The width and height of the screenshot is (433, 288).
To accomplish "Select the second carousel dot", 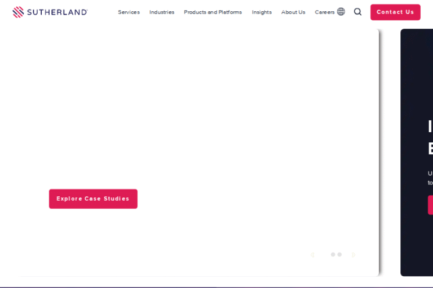I will [339, 255].
